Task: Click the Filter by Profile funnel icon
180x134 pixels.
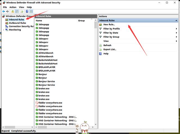Action: [x=100, y=29]
